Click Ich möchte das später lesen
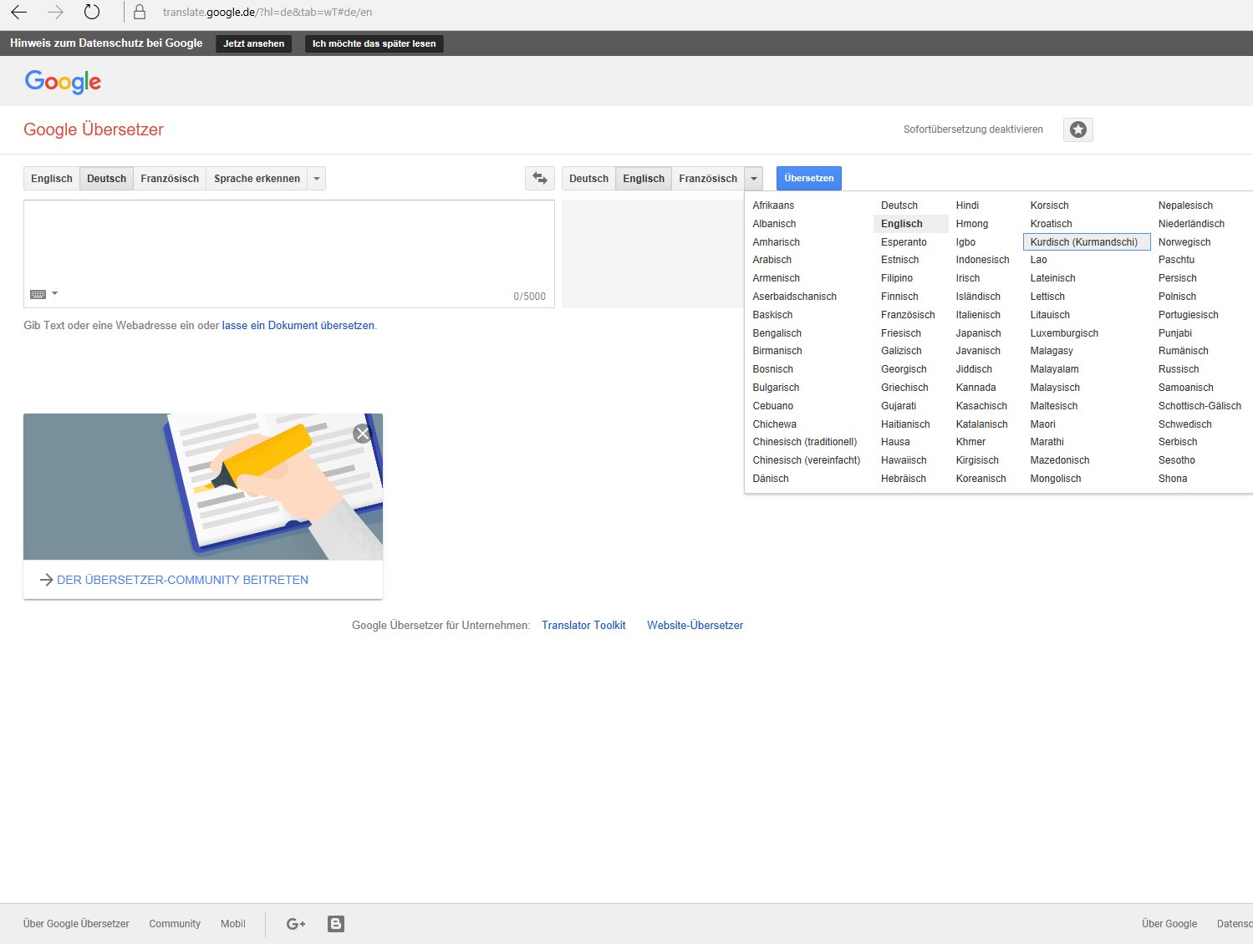This screenshot has width=1253, height=944. (374, 43)
